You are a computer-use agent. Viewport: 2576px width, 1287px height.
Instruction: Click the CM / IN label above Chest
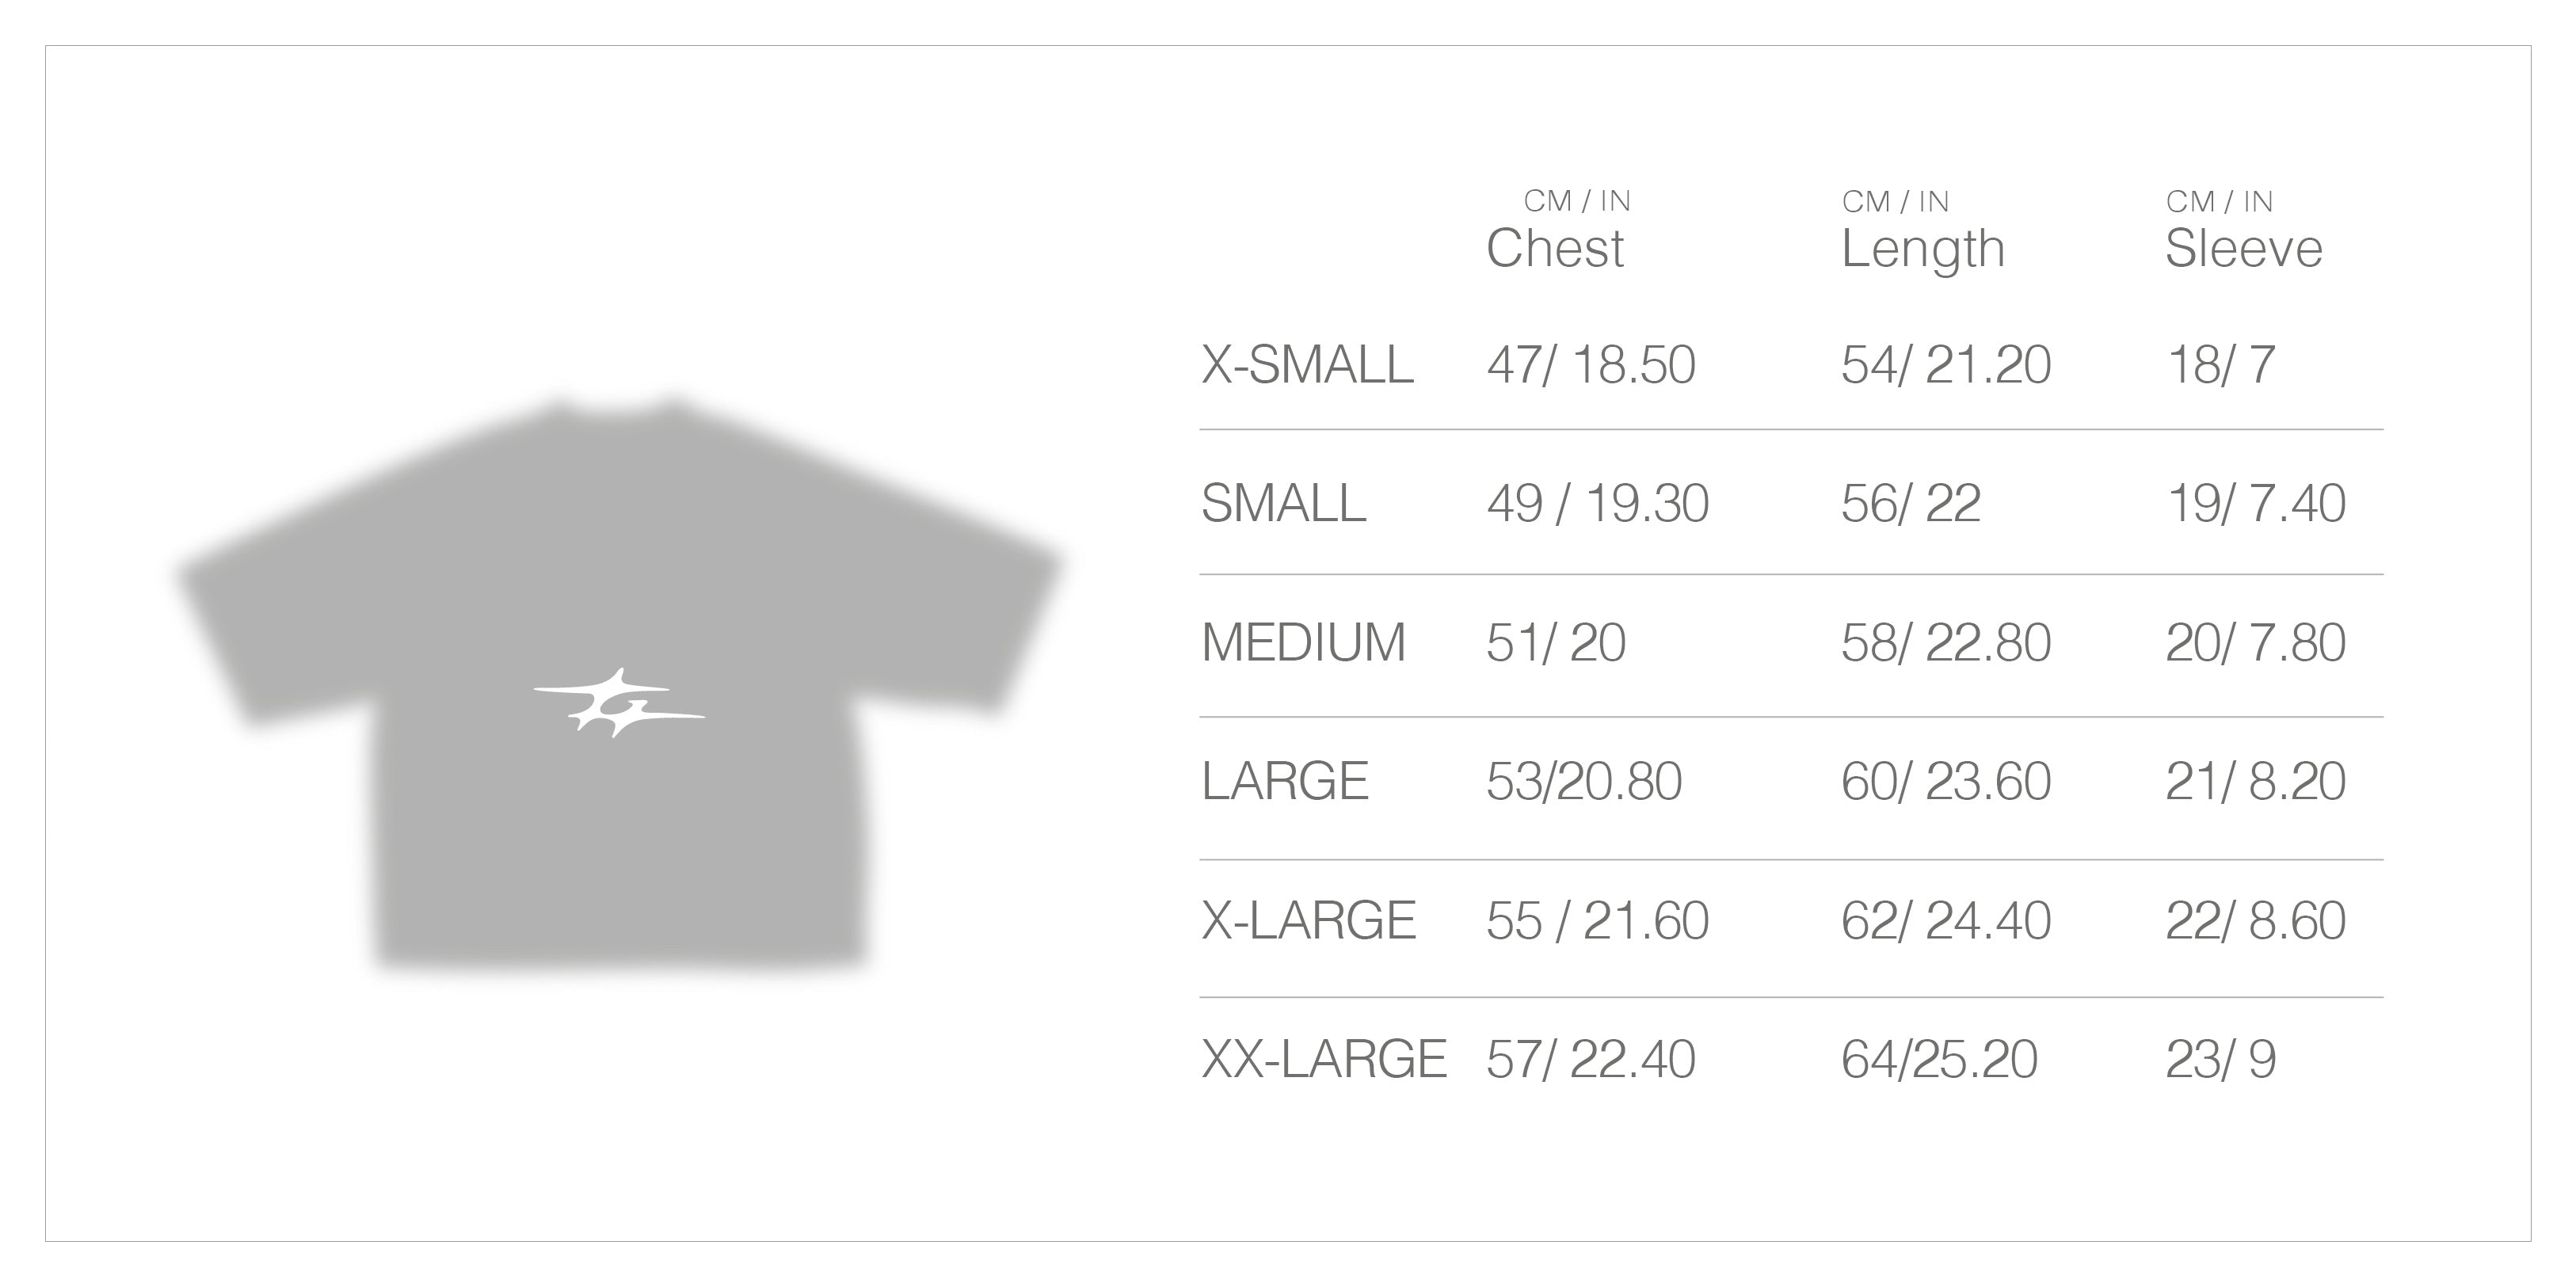tap(1577, 201)
